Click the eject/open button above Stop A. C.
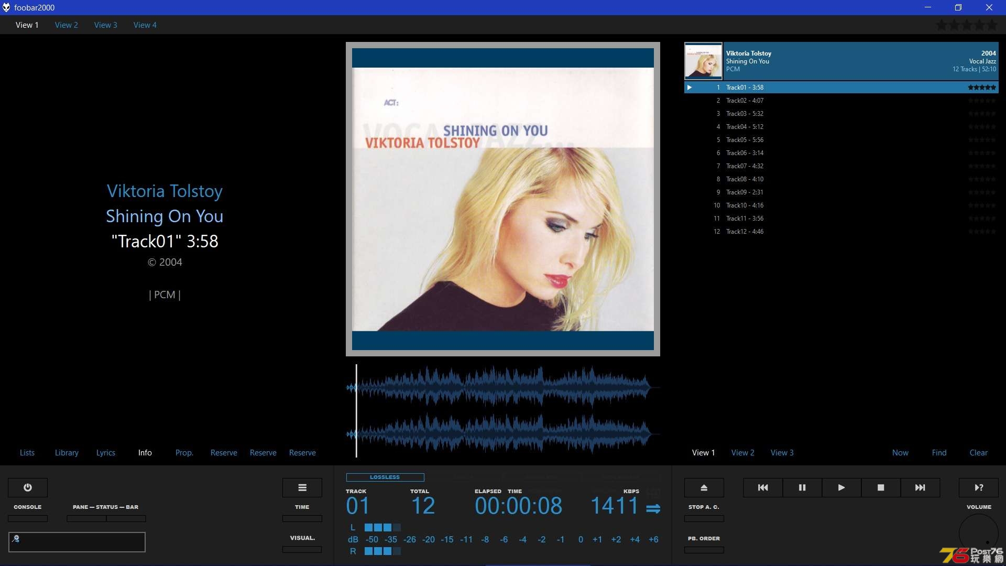The height and width of the screenshot is (566, 1006). point(704,487)
